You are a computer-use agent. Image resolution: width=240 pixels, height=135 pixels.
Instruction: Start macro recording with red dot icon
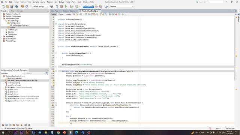116,14
